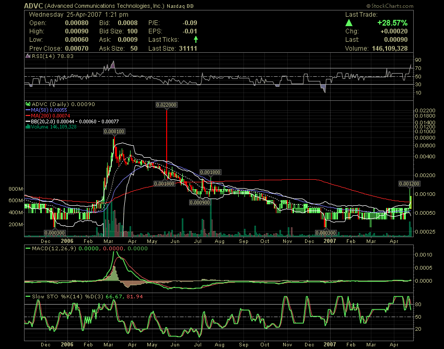Screen dimensions: 444x349
Task: Click the 0.001200 price annotation near April
Action: point(410,184)
